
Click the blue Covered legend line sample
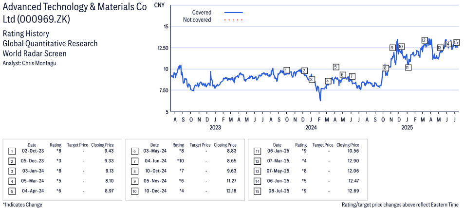[x=234, y=13]
